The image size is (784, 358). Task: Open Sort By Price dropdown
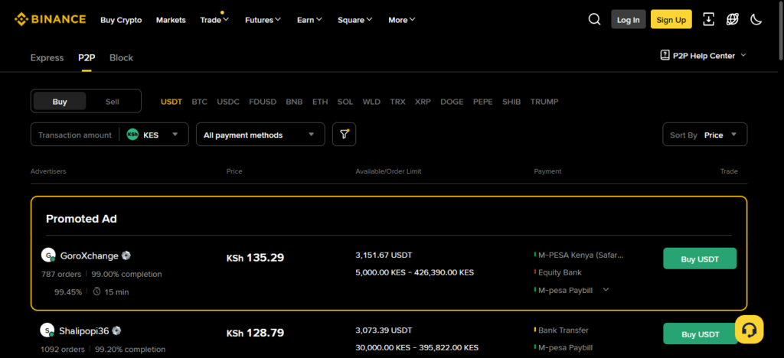click(705, 135)
